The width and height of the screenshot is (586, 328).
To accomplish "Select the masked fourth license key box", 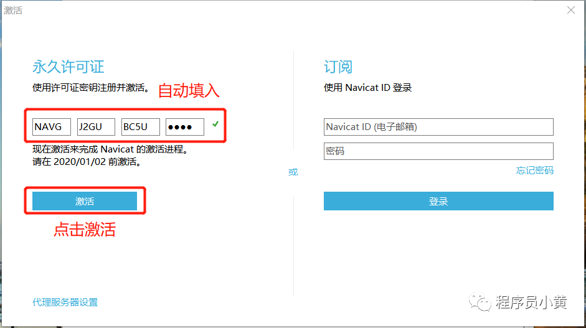I will pyautogui.click(x=185, y=127).
